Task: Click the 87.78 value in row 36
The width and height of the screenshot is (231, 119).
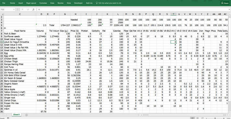Action: click(42, 112)
